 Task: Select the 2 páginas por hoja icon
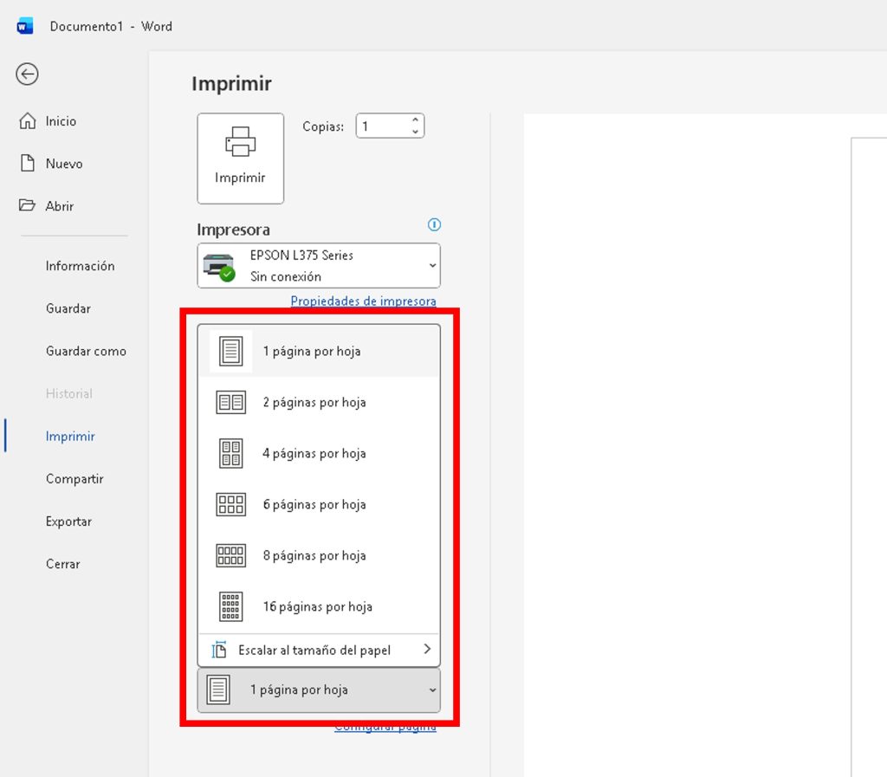coord(230,403)
